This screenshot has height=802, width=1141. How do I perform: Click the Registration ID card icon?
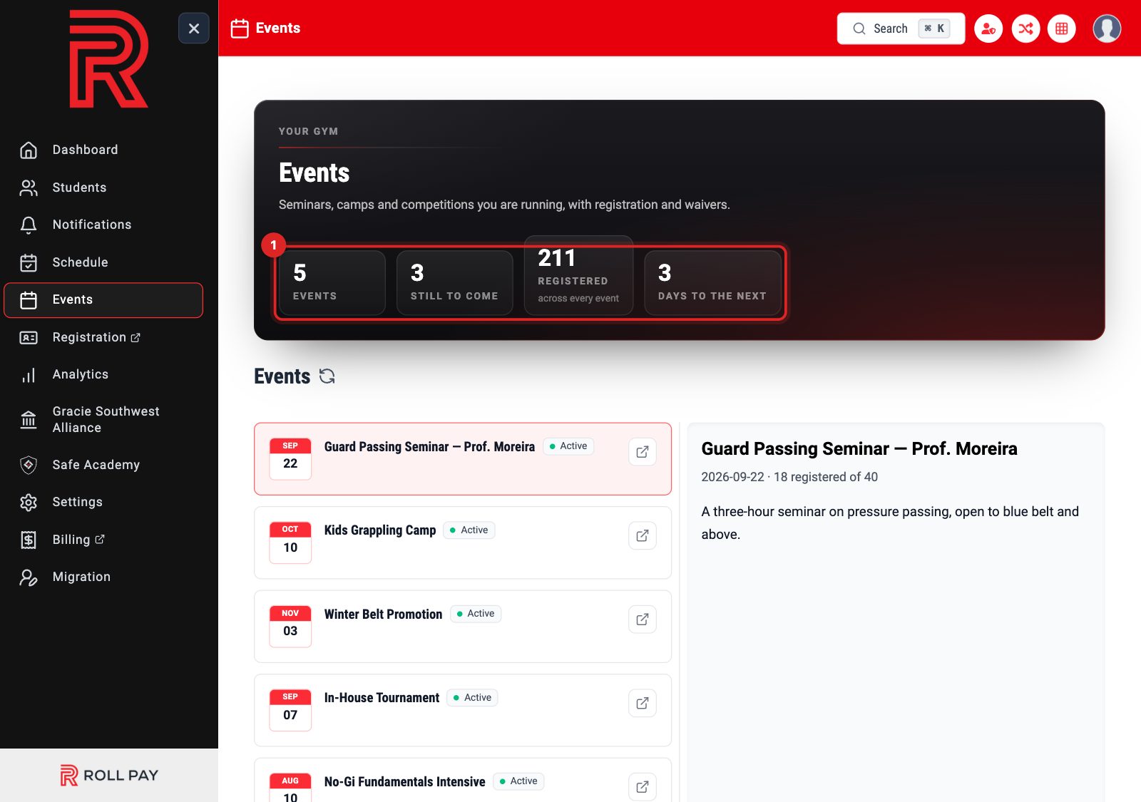(29, 337)
